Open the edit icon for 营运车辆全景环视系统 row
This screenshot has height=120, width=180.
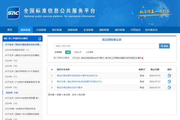point(169,76)
